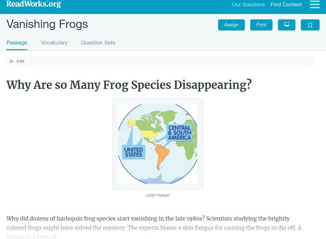Click the Central & South America map label
The width and height of the screenshot is (326, 239).
180,133
